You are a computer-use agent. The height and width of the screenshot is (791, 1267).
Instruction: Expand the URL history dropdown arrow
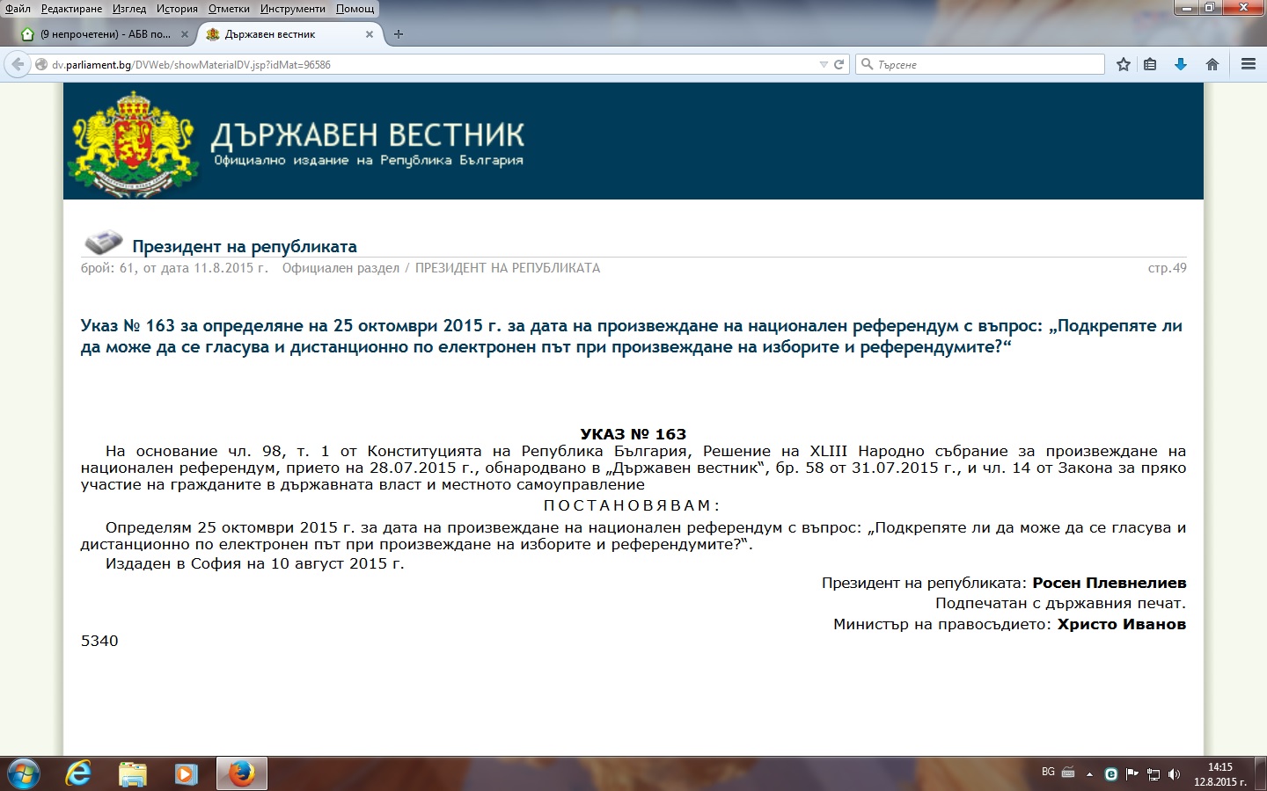(x=824, y=64)
